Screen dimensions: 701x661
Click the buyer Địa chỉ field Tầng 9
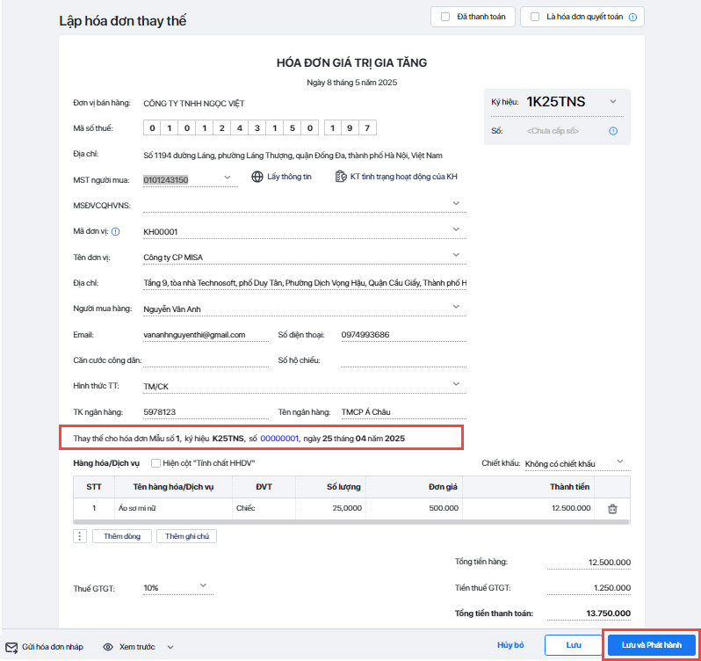coord(305,283)
